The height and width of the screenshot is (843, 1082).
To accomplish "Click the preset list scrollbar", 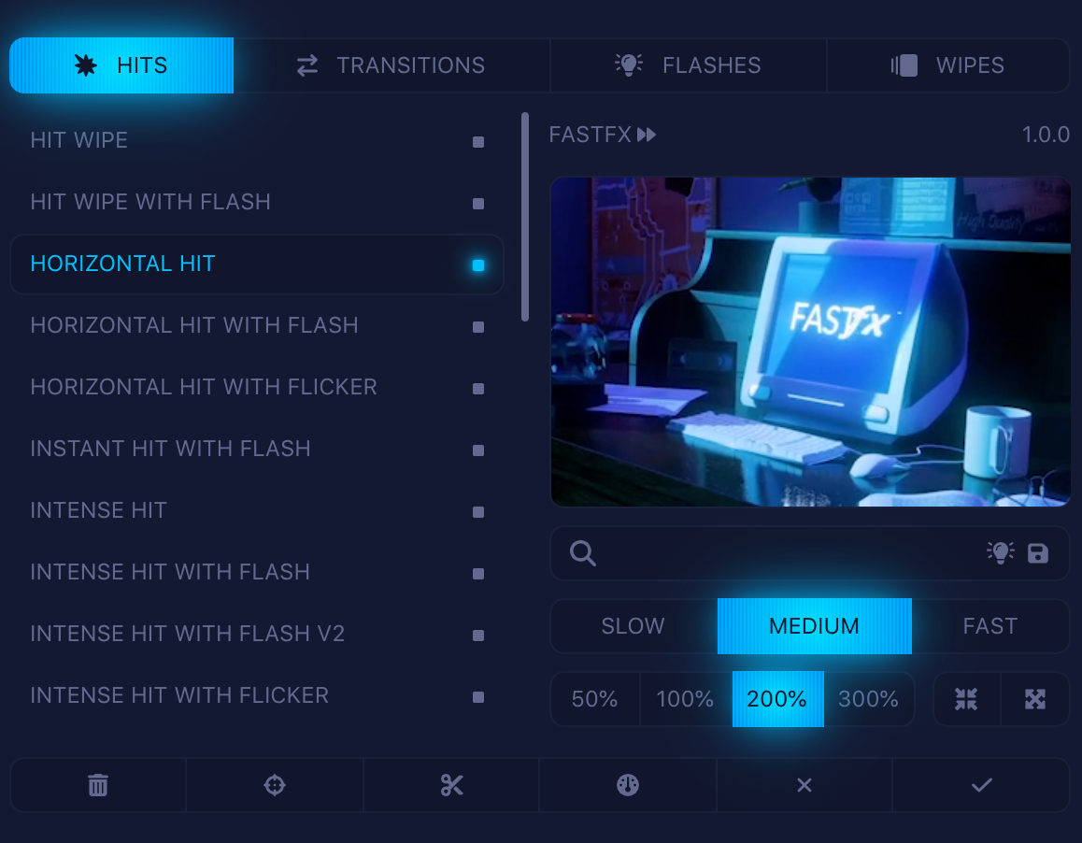I will [x=525, y=217].
